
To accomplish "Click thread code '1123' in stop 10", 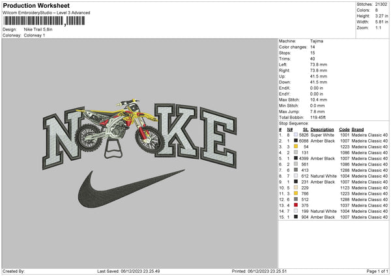I will point(345,188).
